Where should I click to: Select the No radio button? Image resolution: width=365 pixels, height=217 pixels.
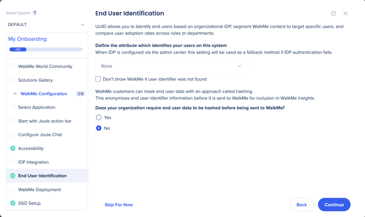tap(99, 128)
